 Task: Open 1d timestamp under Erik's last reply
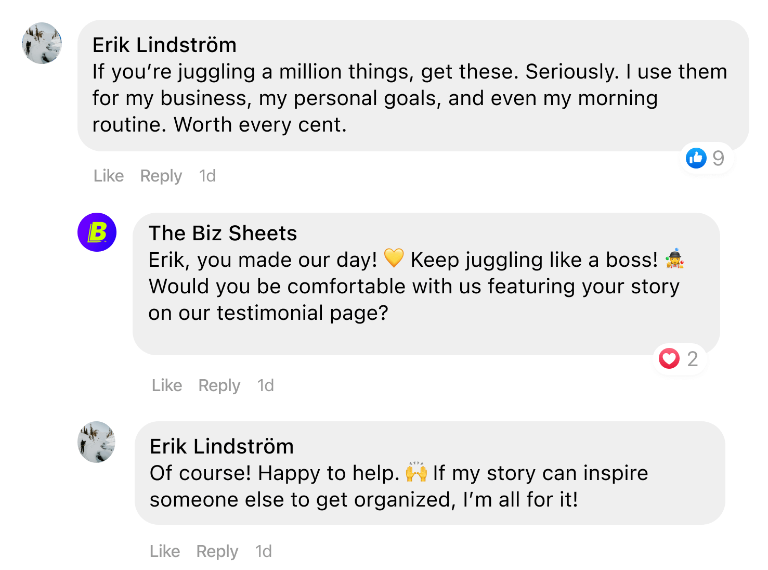pyautogui.click(x=264, y=551)
